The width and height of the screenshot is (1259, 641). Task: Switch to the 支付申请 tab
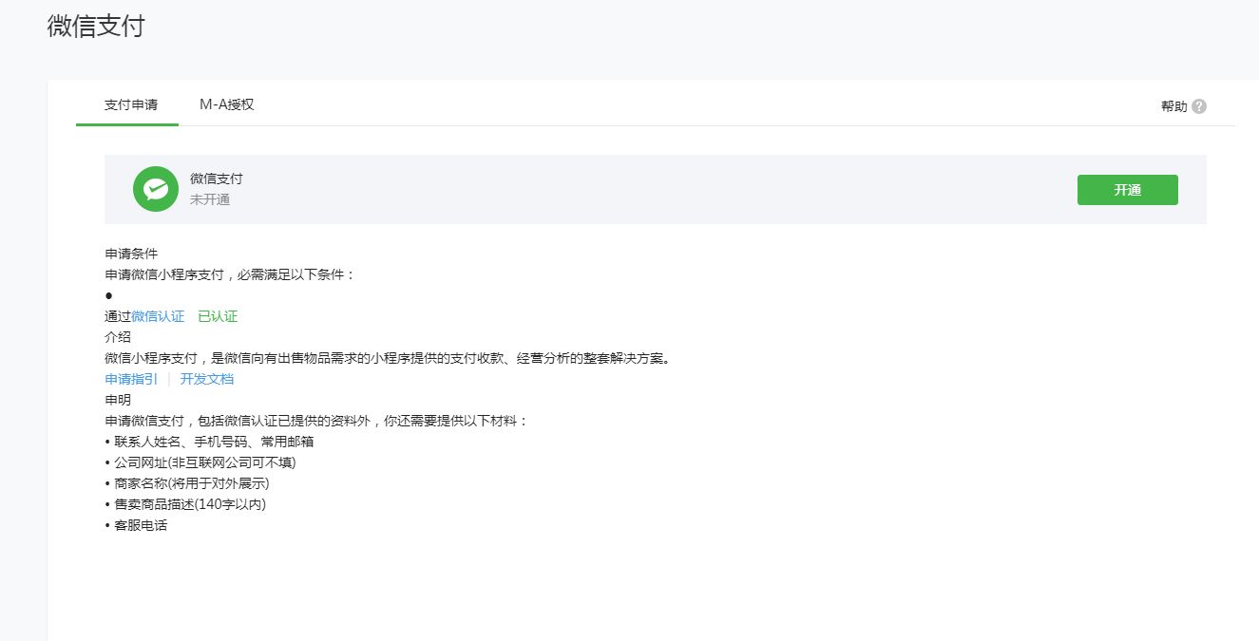131,104
